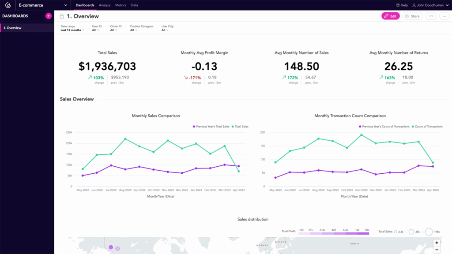Open the Data tab
The height and width of the screenshot is (254, 452).
[134, 5]
